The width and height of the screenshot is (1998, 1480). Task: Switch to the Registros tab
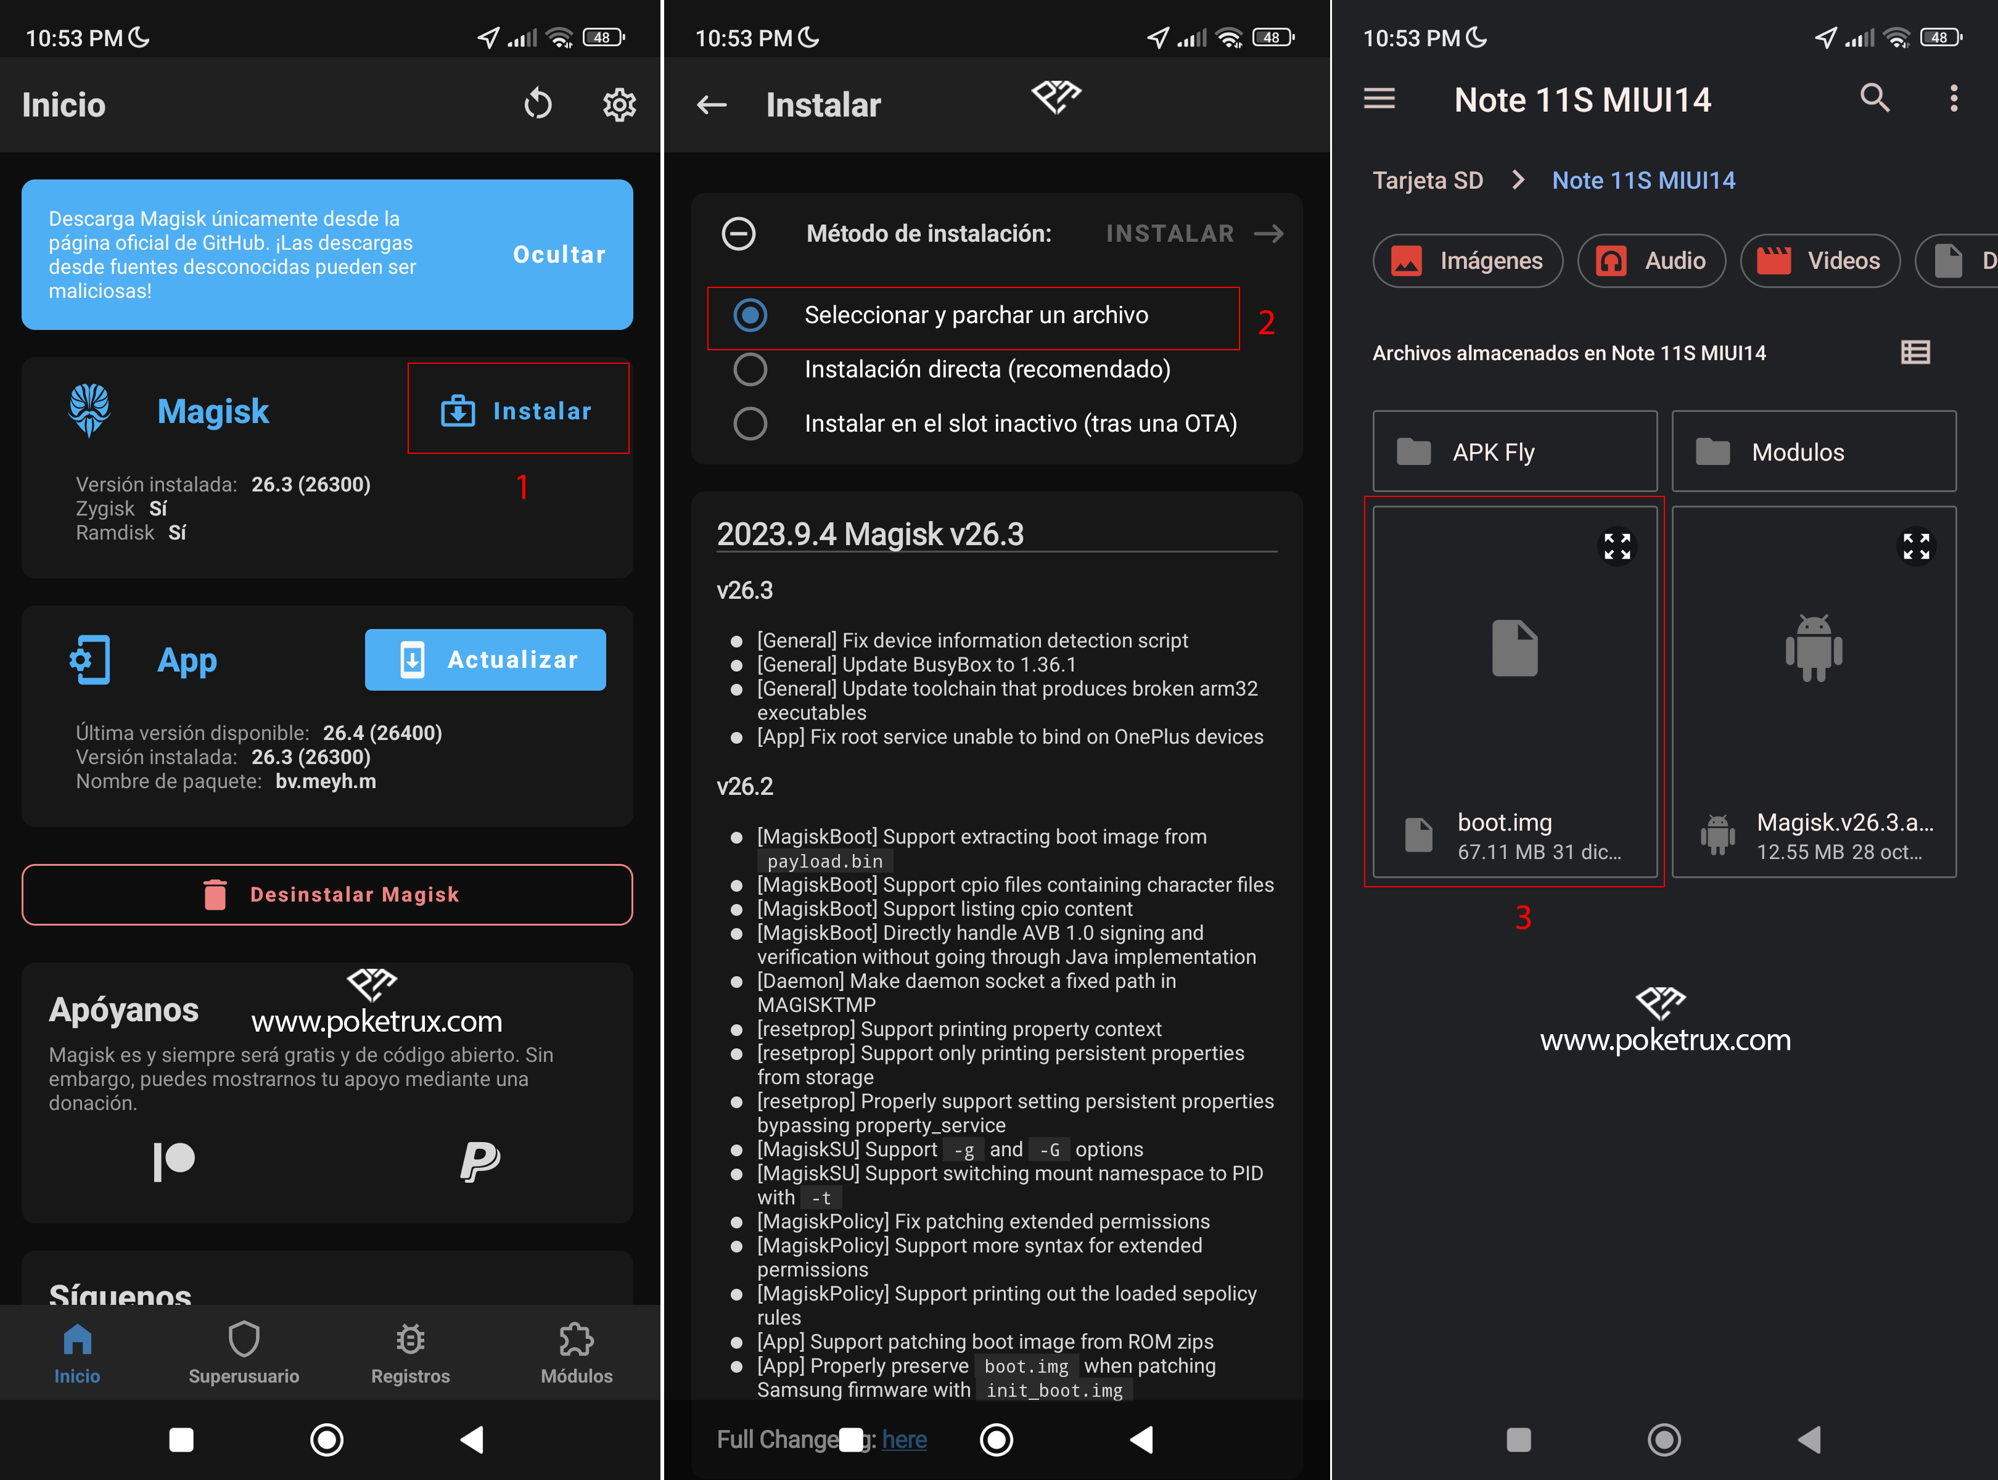pyautogui.click(x=410, y=1353)
